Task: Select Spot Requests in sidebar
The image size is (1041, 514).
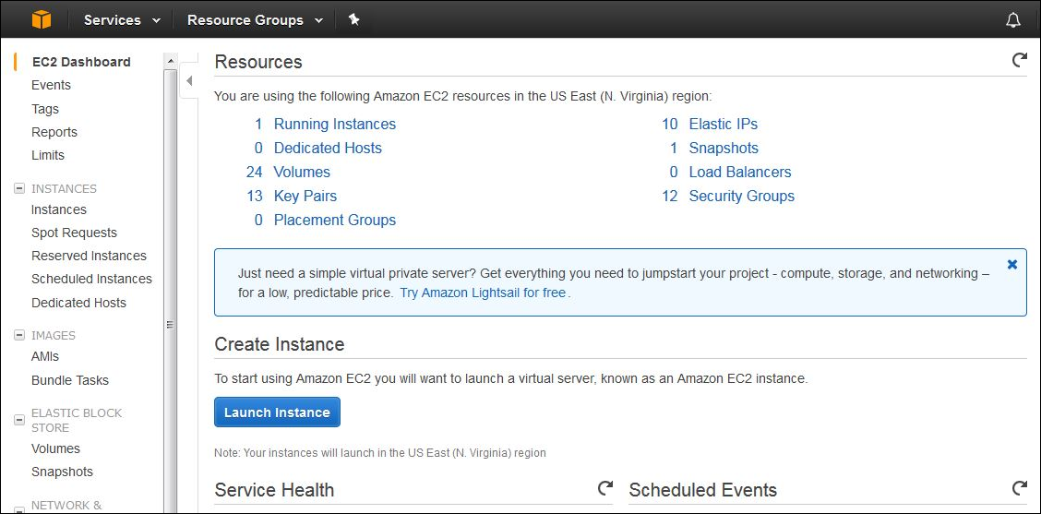Action: [74, 233]
